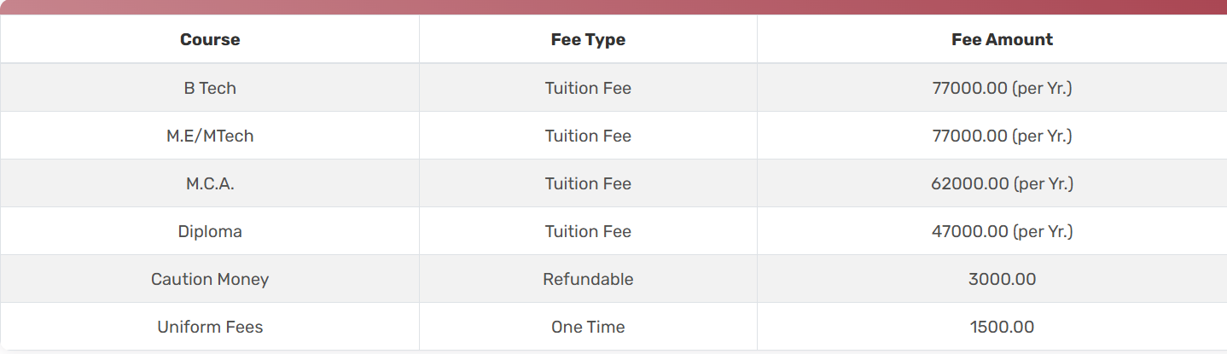Select the 1500.00 uniform fee amount

pyautogui.click(x=1002, y=327)
